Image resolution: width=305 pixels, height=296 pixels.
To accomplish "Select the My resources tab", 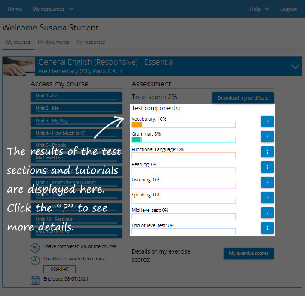I will click(91, 42).
